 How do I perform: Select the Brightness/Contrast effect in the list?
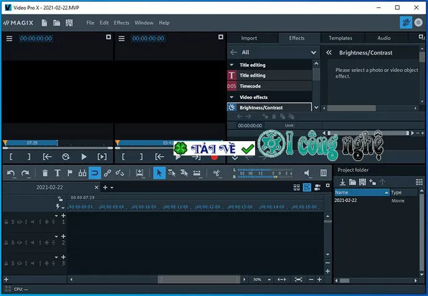[x=269, y=108]
